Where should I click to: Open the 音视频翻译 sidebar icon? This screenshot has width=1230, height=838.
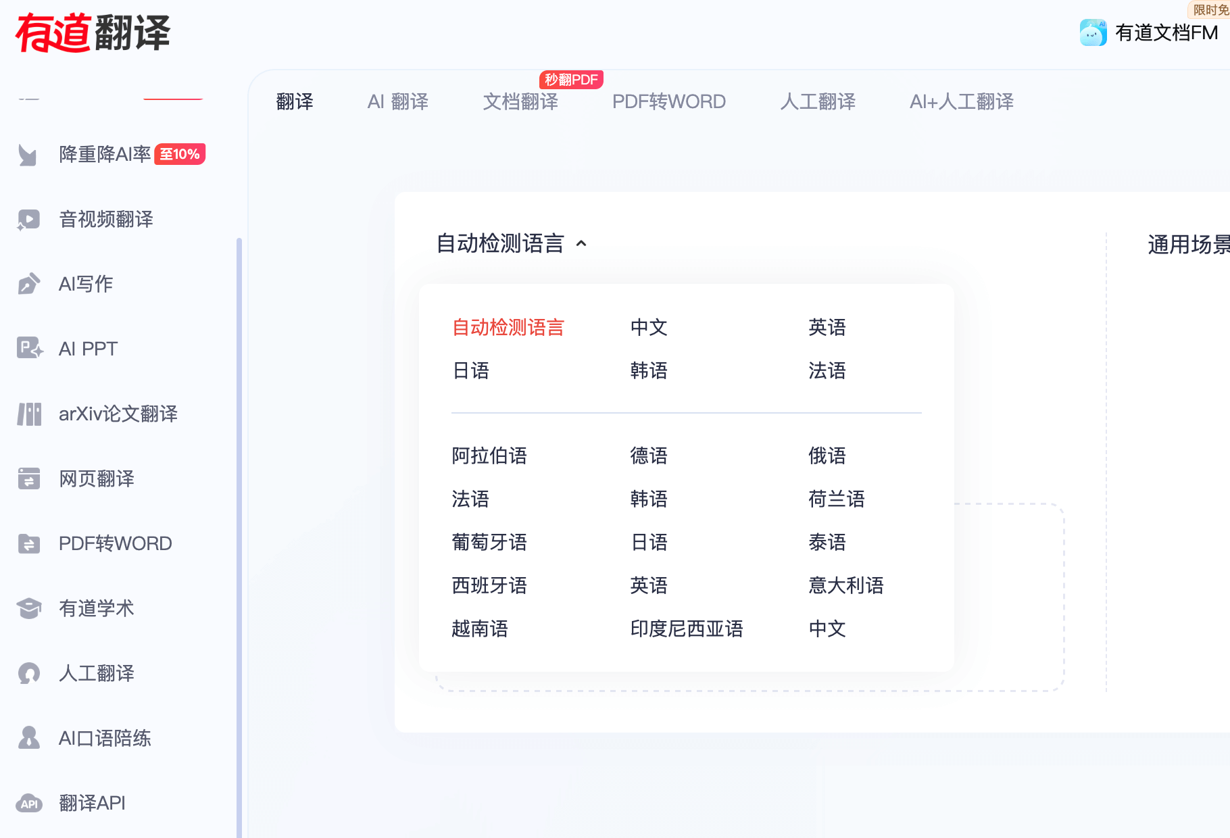coord(29,219)
